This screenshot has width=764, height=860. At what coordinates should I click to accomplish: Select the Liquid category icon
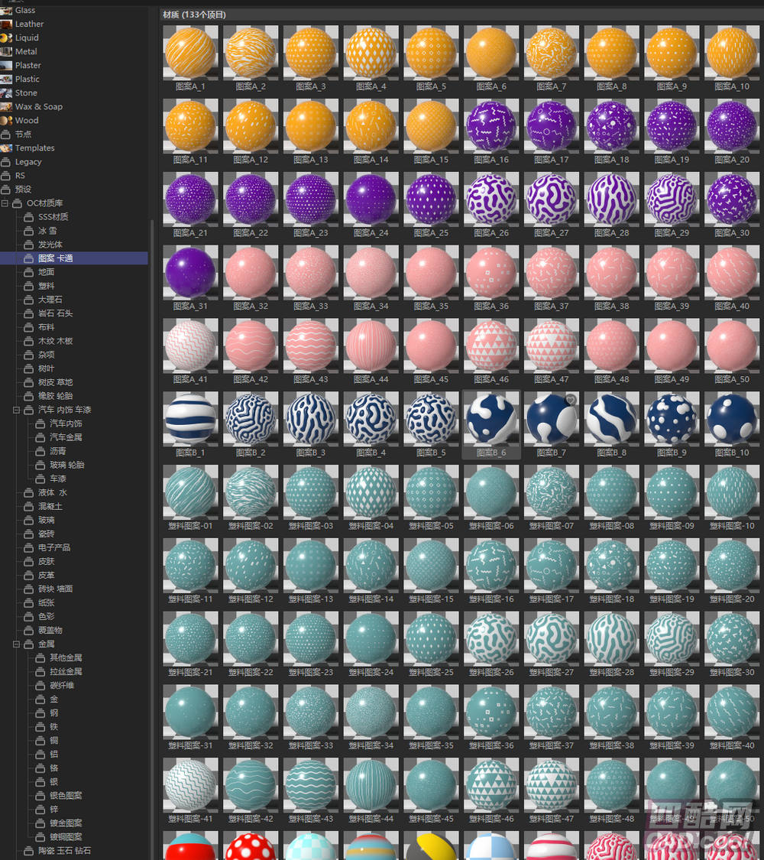[x=6, y=37]
